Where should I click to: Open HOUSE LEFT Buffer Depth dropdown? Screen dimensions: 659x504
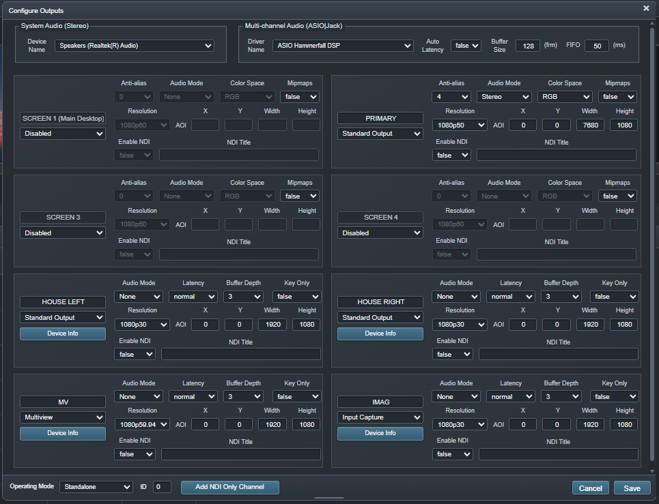[x=243, y=297]
